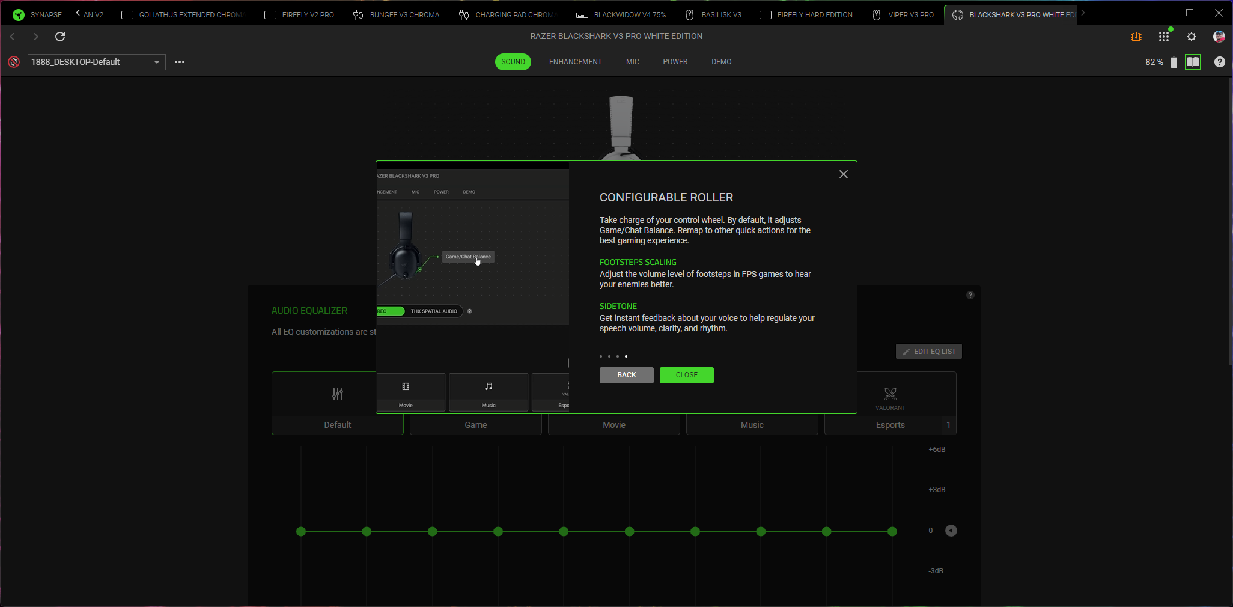
Task: Jump to the first tutorial page dot
Action: (601, 356)
